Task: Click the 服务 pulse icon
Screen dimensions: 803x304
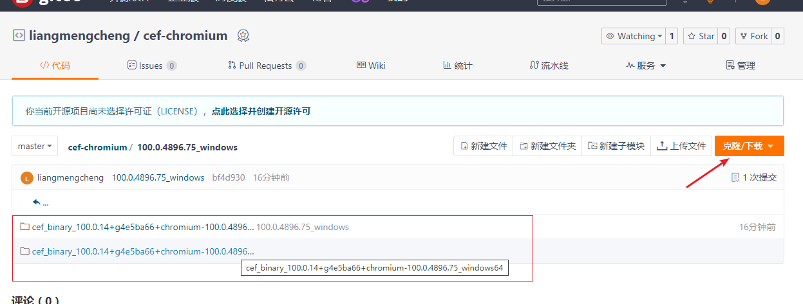Action: [630, 66]
